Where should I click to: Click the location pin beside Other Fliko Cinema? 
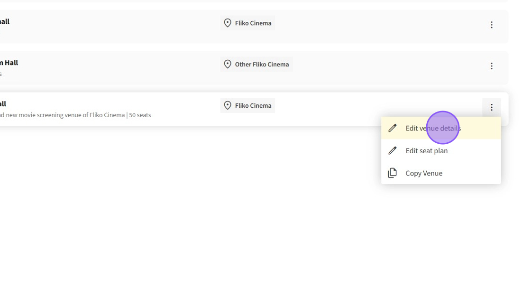[228, 65]
